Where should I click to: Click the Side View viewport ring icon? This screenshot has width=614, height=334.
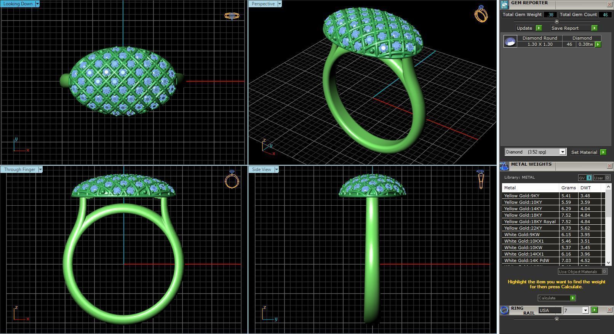[x=481, y=179]
